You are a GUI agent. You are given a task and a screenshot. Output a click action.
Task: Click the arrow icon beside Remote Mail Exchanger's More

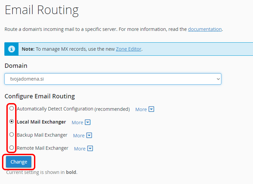click(x=90, y=148)
